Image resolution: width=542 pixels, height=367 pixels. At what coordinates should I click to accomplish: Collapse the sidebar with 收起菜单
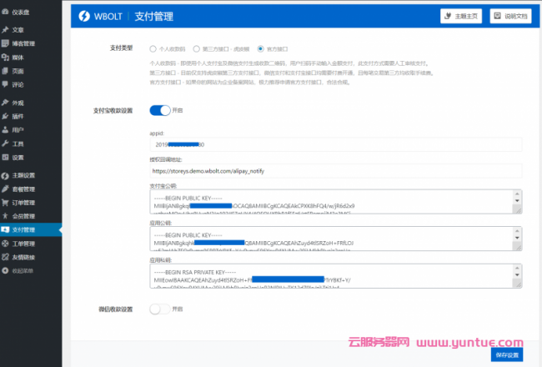point(23,270)
